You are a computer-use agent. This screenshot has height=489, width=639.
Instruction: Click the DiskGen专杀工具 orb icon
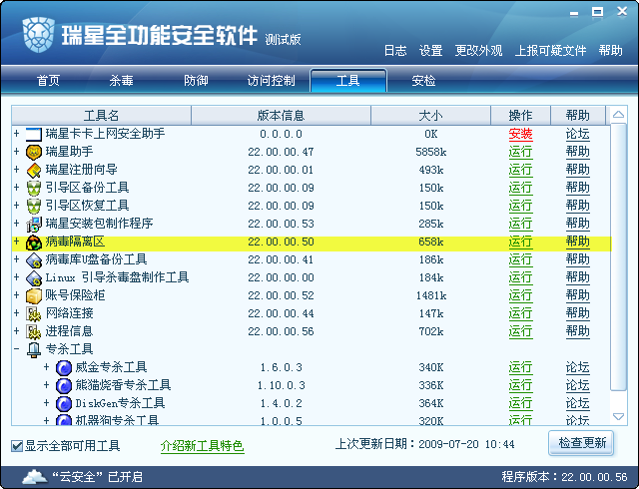(x=64, y=403)
